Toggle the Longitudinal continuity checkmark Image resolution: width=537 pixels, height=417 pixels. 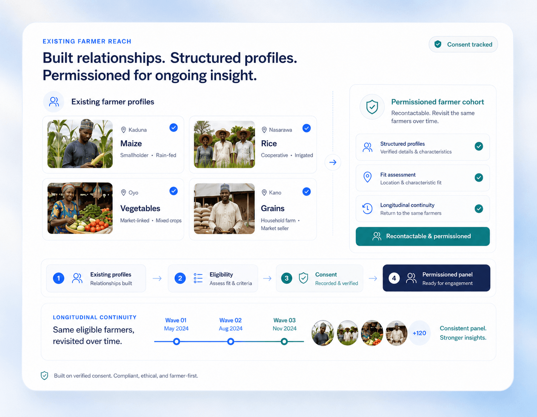click(479, 209)
